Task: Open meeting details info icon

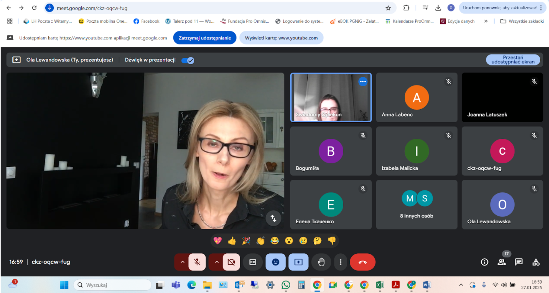Action: click(484, 262)
